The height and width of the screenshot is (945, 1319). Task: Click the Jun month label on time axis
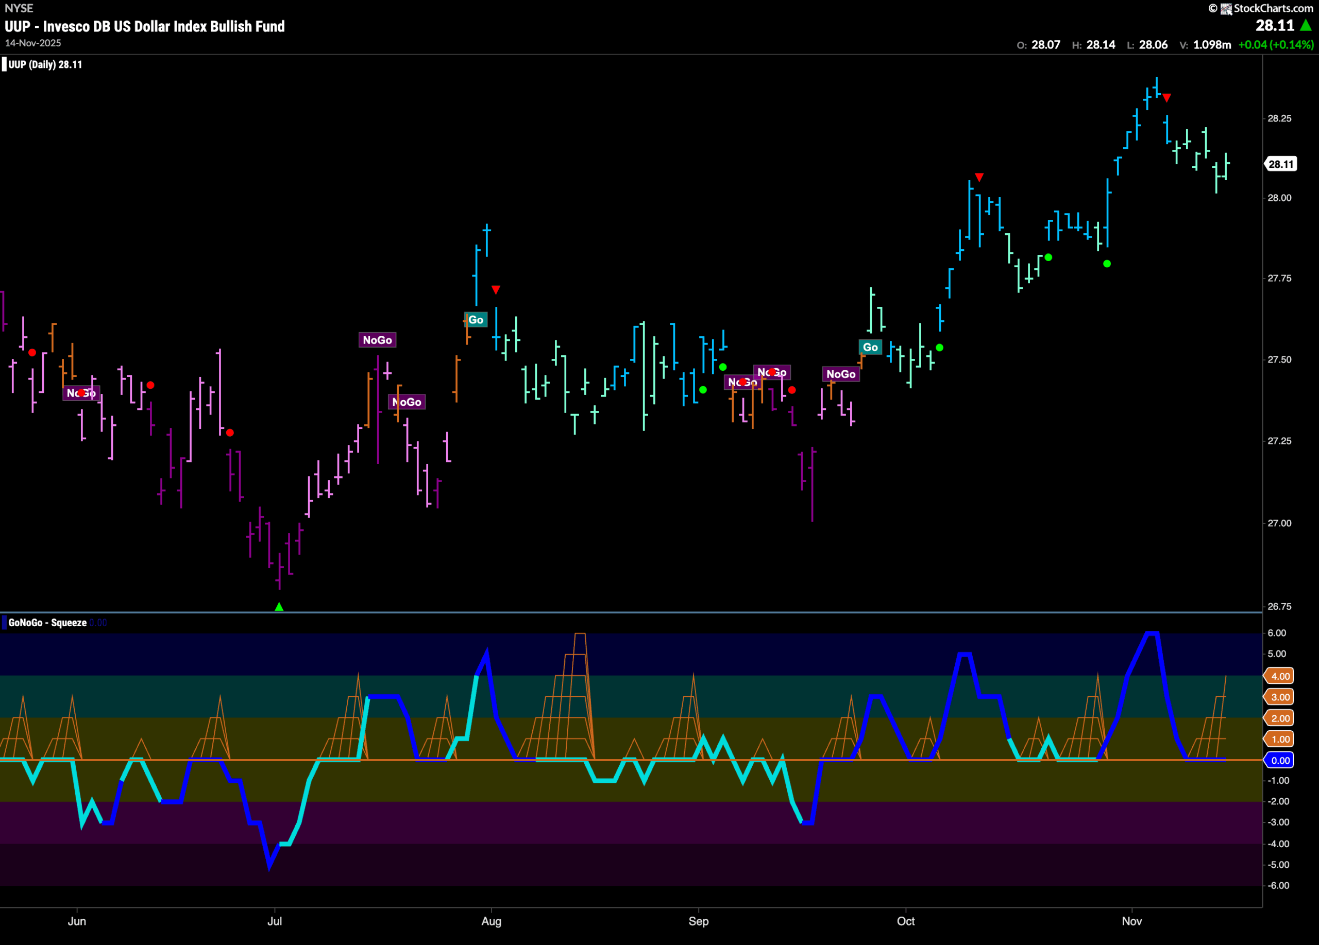coord(77,922)
